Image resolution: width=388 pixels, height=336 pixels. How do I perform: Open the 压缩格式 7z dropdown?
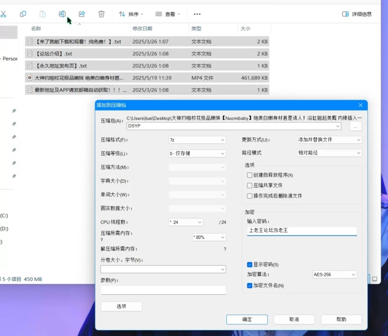[x=197, y=140]
